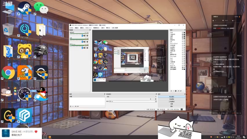247x139 pixels.
Task: Open the Scene Collection (场景集合) menu
Action: pyautogui.click(x=96, y=28)
